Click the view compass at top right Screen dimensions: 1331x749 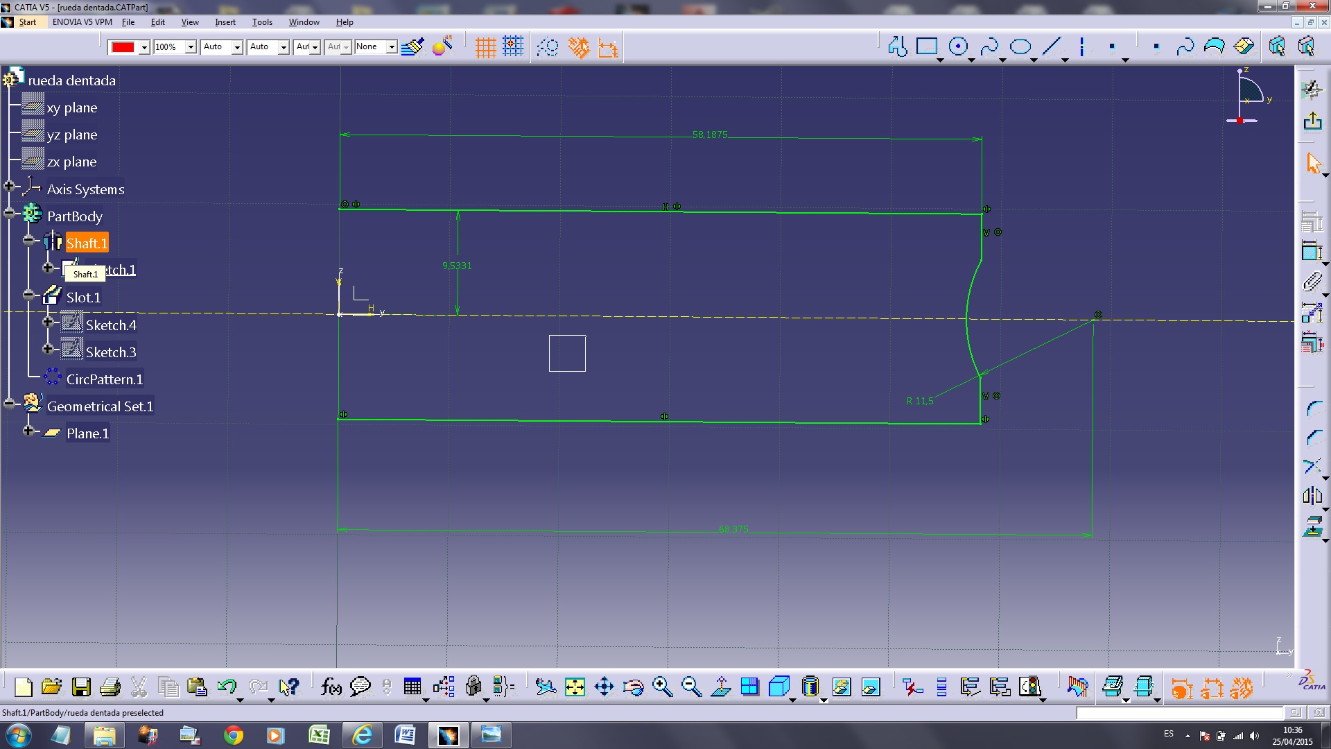point(1250,97)
